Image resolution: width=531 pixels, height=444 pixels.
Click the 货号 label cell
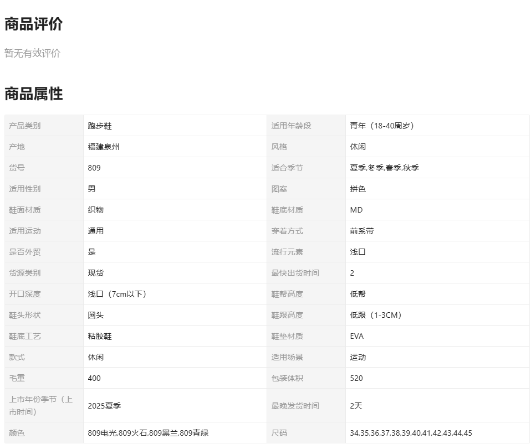17,168
